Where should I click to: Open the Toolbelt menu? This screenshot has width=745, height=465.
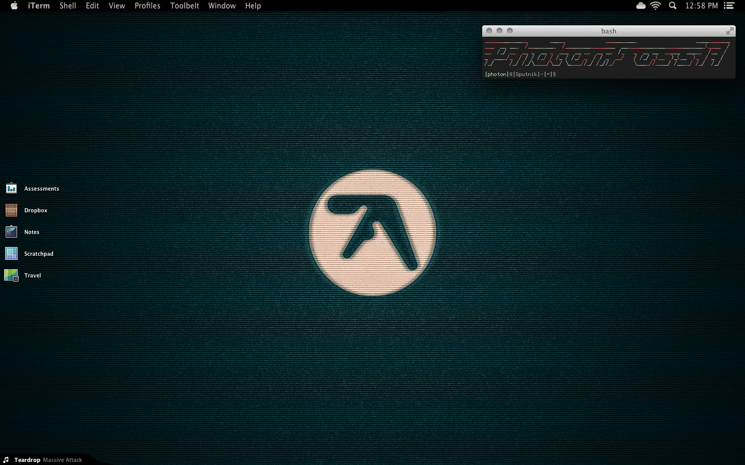click(185, 6)
